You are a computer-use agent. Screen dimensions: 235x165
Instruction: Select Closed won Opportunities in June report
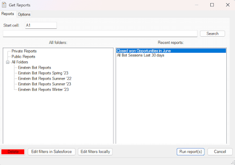click(x=171, y=51)
